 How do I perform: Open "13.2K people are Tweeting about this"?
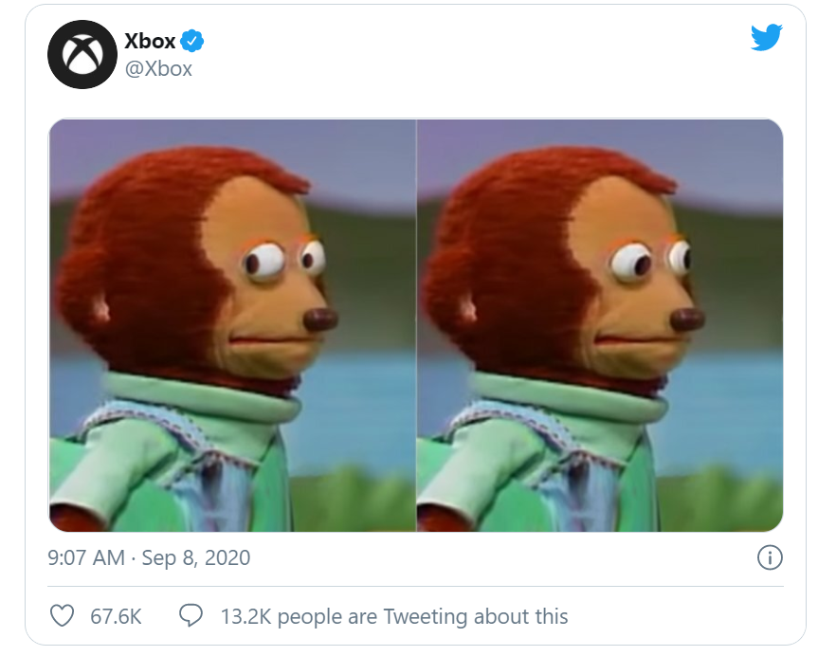pos(394,616)
